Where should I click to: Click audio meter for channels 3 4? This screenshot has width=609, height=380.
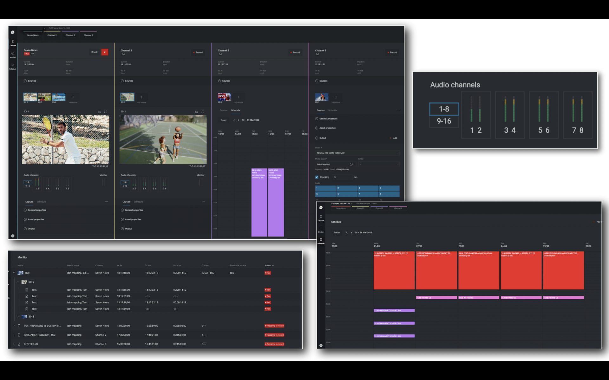coord(510,115)
